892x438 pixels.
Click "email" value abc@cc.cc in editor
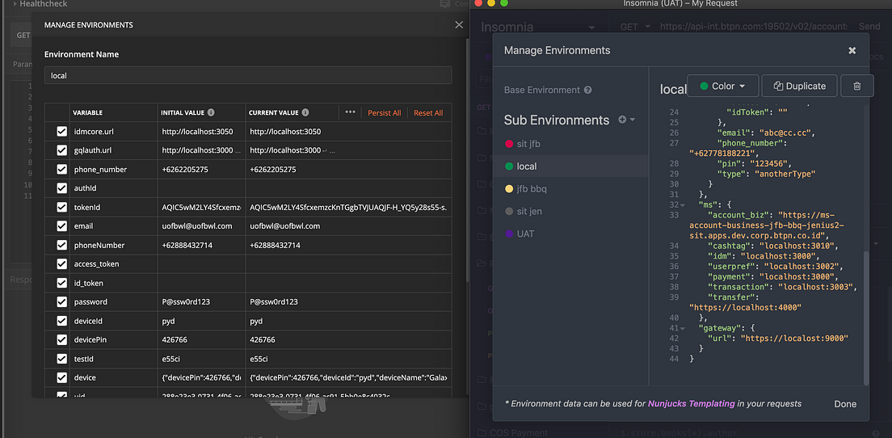(x=785, y=133)
